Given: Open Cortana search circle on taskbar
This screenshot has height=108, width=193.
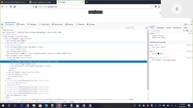Looking at the screenshot, I should tap(9, 105).
